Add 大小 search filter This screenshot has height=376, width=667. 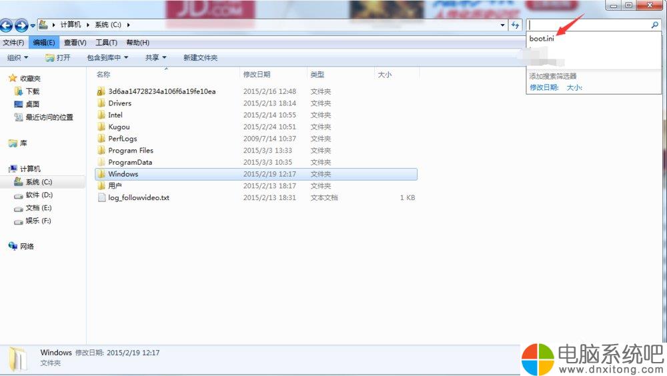pos(574,87)
